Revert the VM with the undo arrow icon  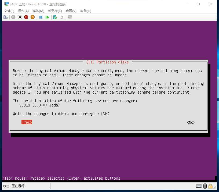(x=62, y=17)
